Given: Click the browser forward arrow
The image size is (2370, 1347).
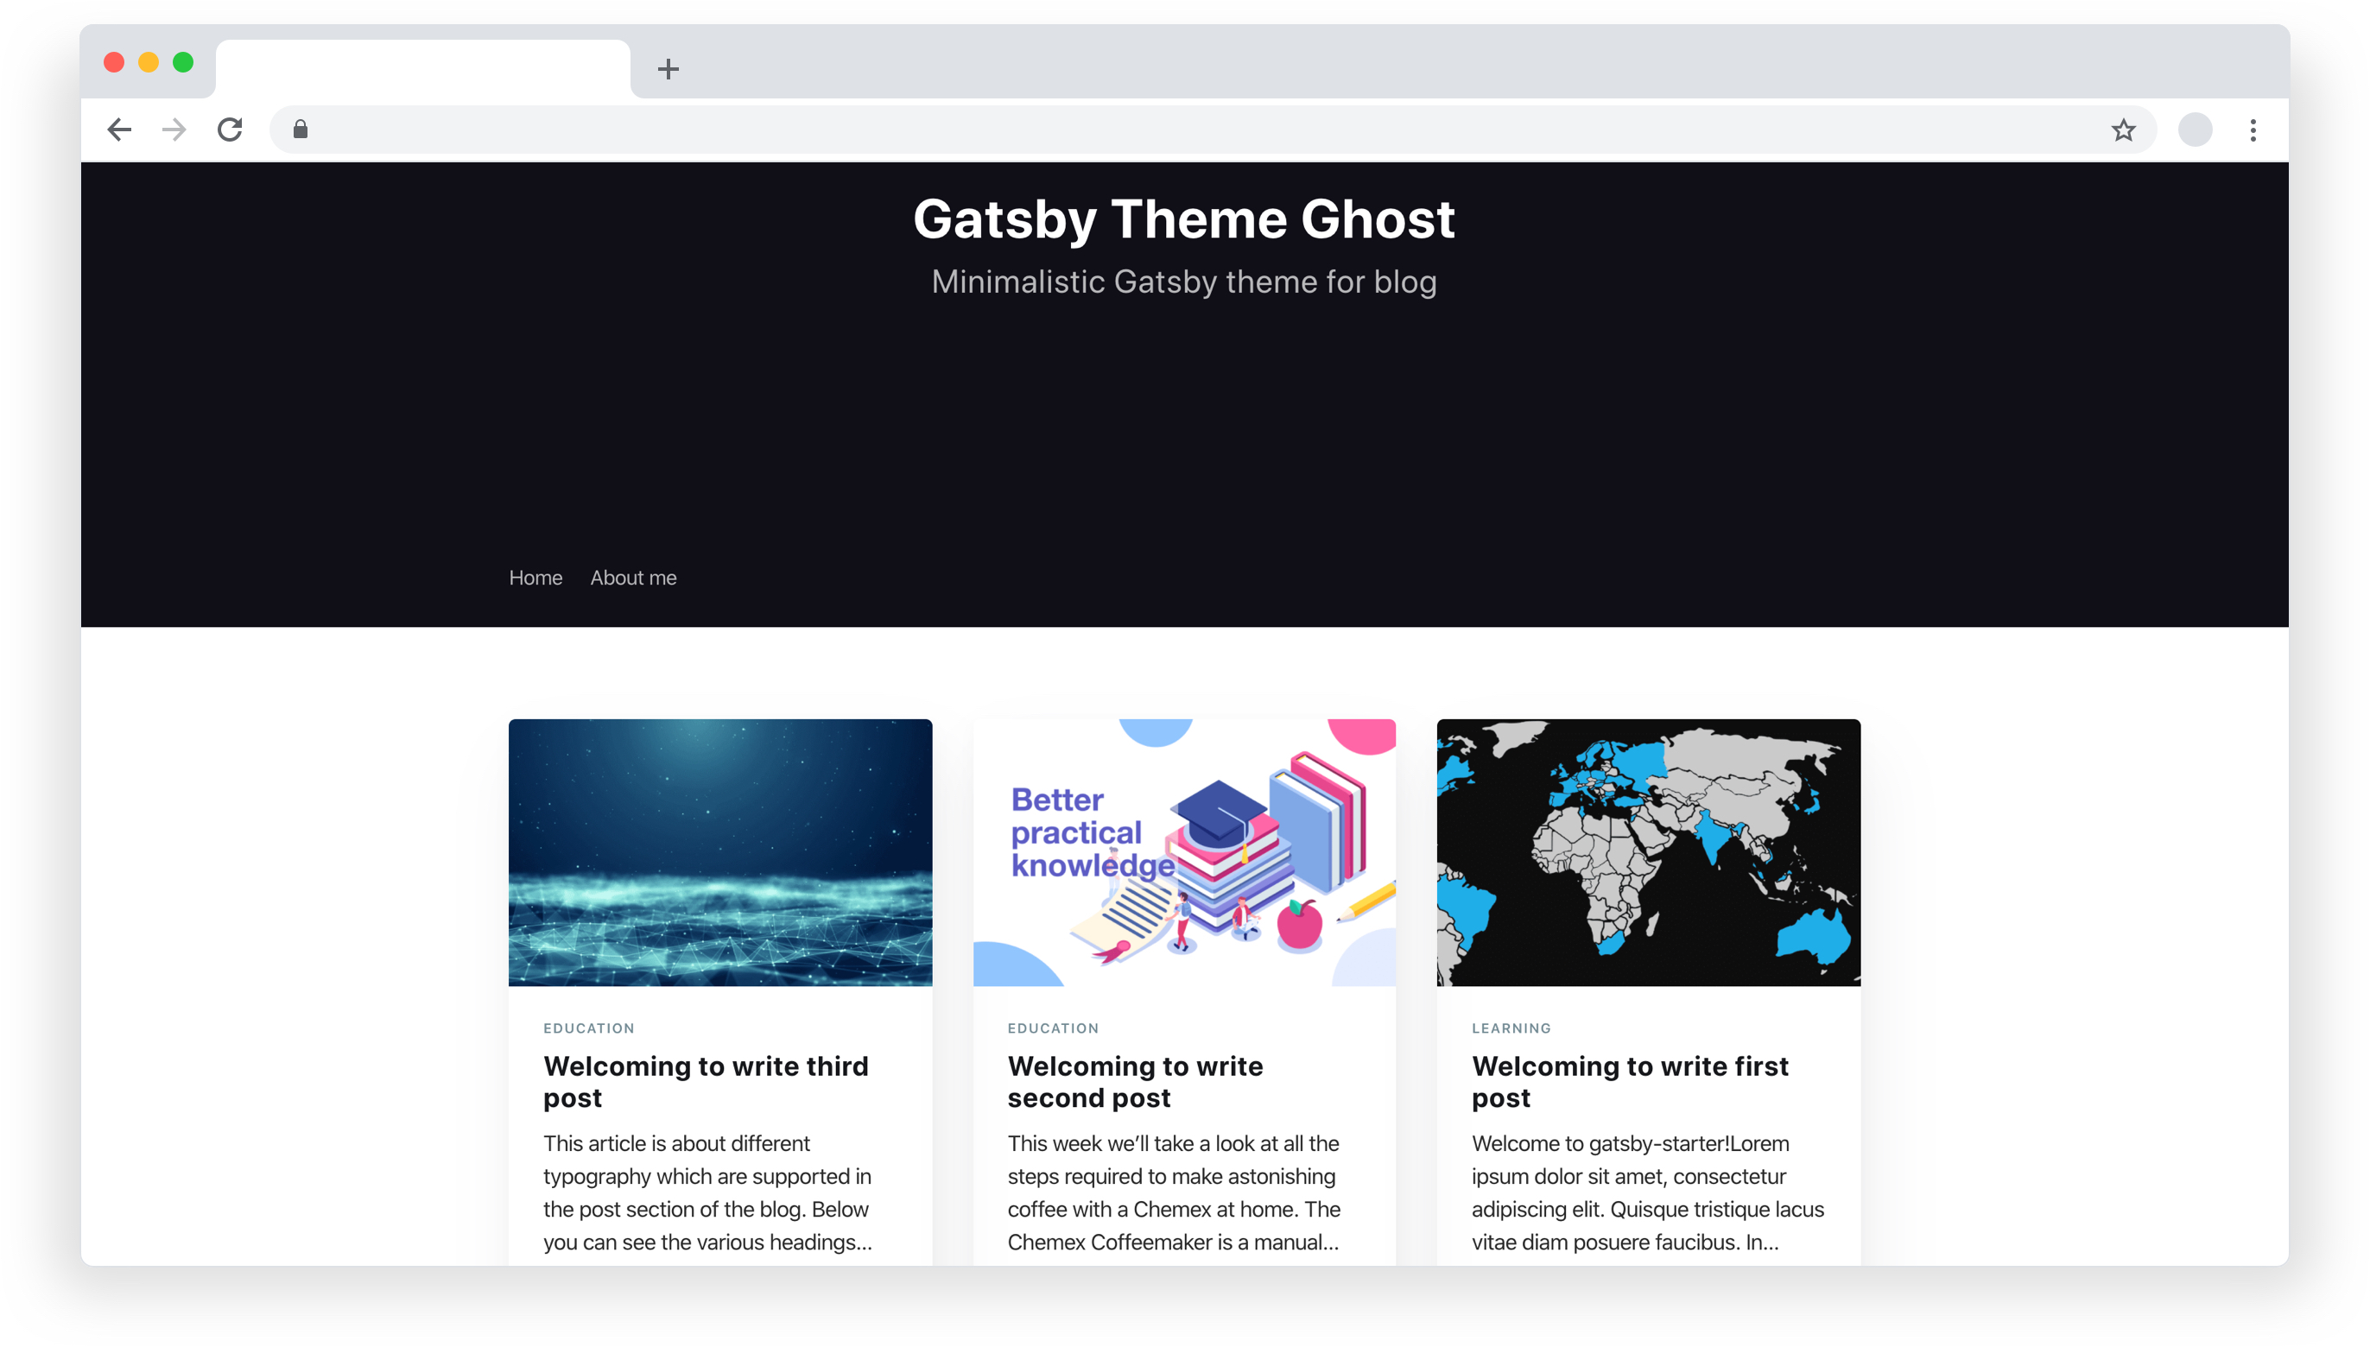Looking at the screenshot, I should click(174, 130).
